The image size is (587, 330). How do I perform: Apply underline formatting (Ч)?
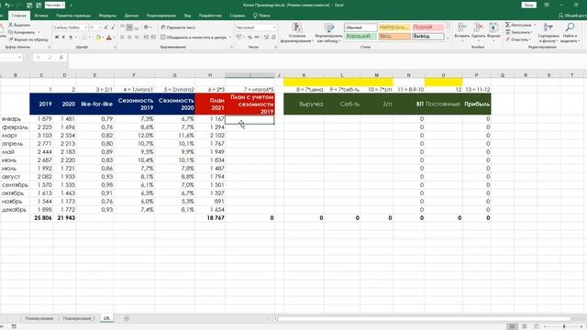click(71, 38)
